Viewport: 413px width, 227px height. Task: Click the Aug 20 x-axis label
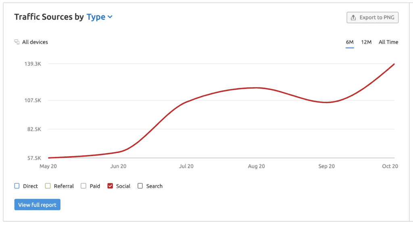256,166
